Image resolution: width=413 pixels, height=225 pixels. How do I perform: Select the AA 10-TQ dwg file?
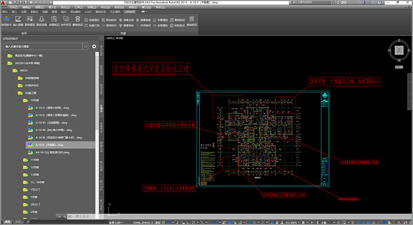click(49, 153)
